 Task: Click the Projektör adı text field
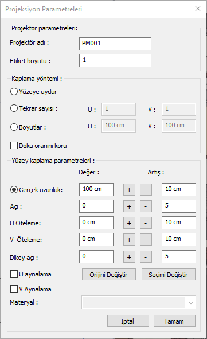tap(115, 44)
